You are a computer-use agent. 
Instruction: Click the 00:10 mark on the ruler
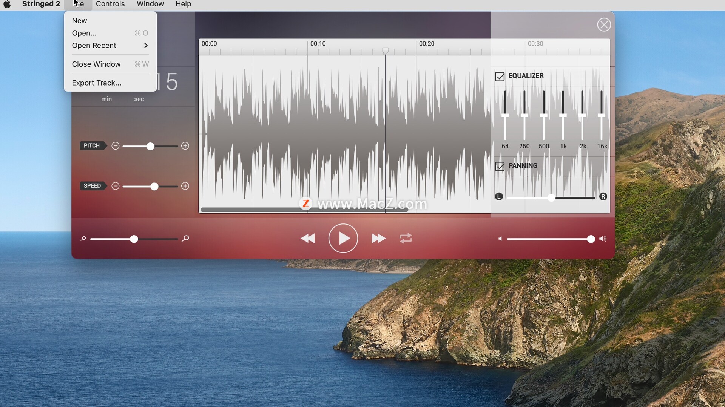coord(318,44)
